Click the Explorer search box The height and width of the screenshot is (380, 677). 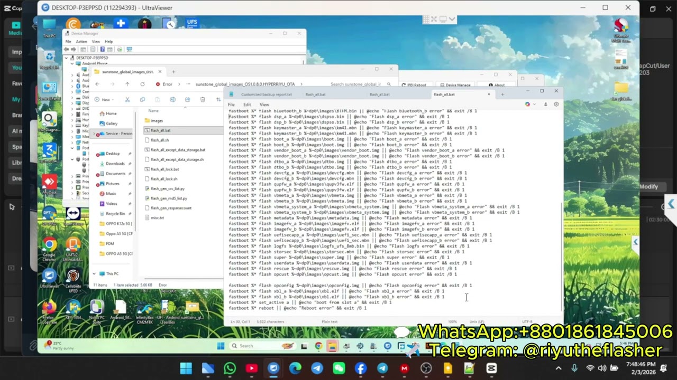pos(361,84)
